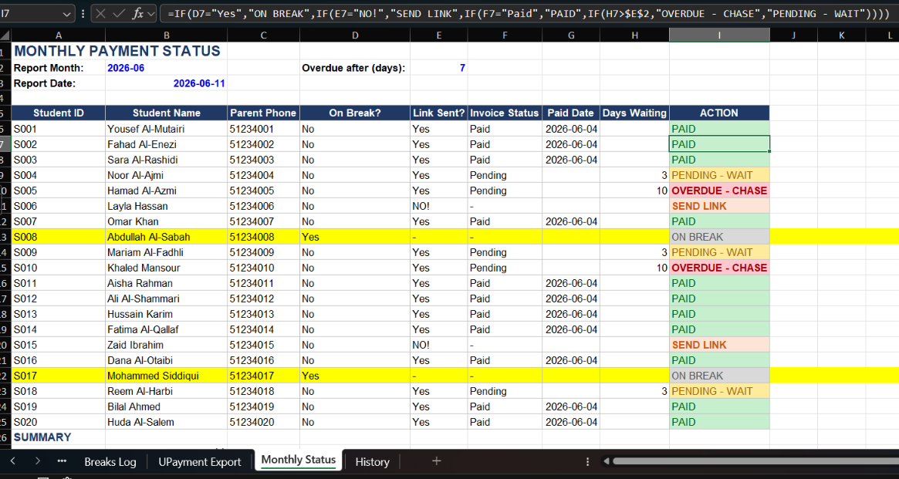Select phone number 51234019
Viewport: 899px width, 479px height.
[x=263, y=406]
